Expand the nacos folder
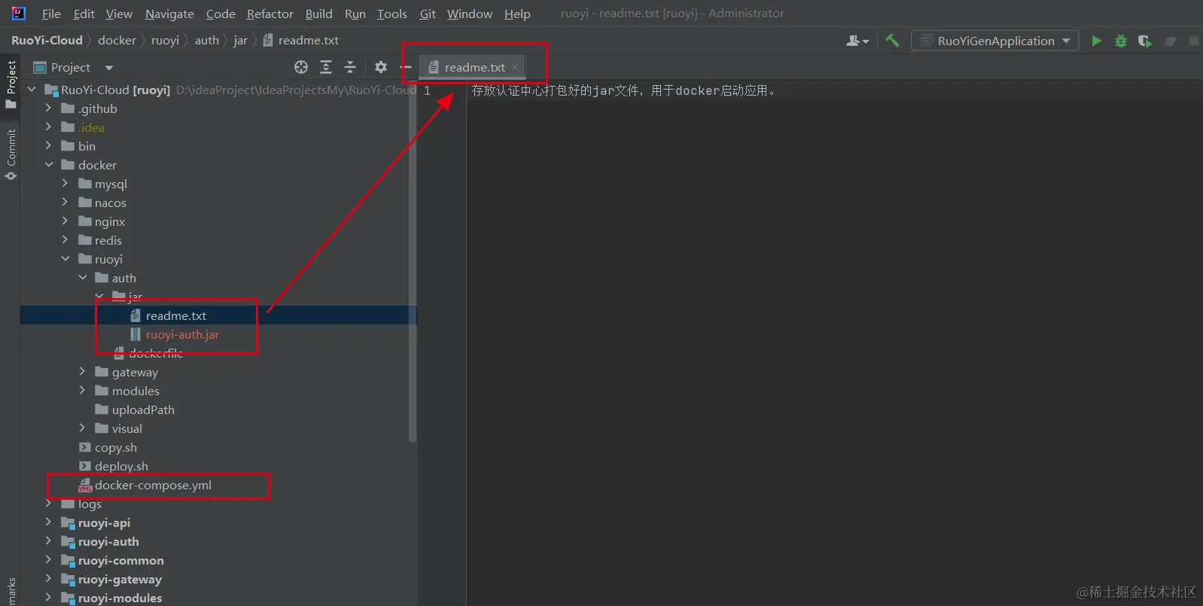Screen dimensions: 1203x606 [65, 203]
